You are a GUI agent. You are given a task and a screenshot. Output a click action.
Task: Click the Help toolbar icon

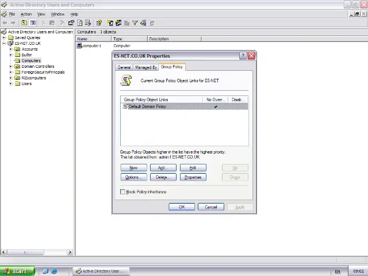99,23
